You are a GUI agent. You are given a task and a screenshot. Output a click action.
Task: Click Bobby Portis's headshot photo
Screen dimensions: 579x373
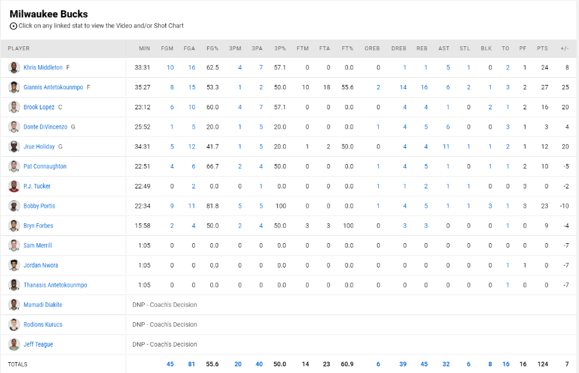pyautogui.click(x=14, y=206)
